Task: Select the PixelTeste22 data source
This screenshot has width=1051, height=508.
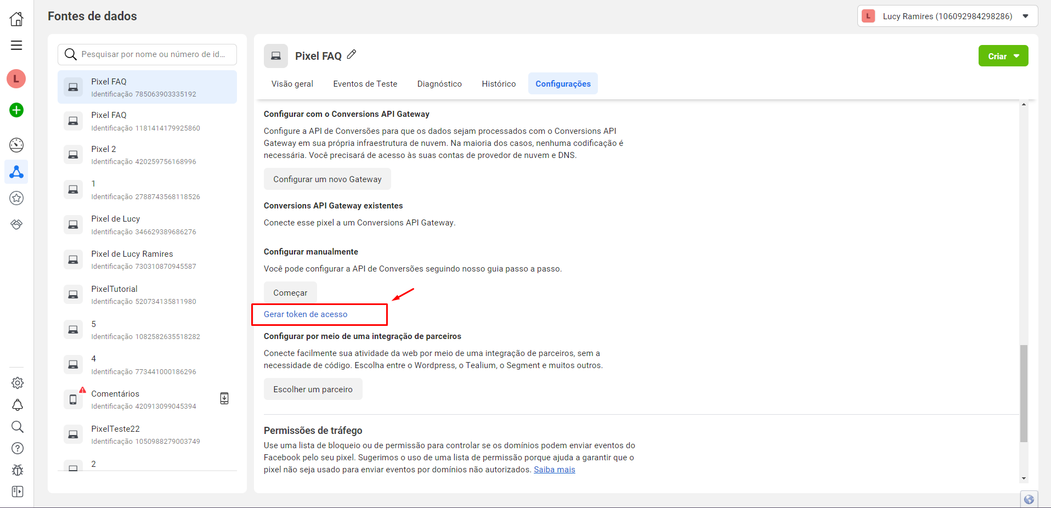Action: pyautogui.click(x=147, y=435)
